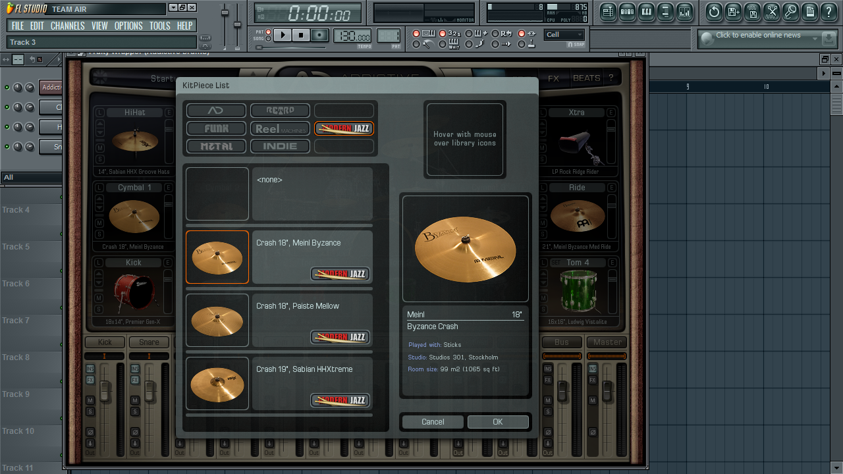Confirm the kit piece selection with OK
This screenshot has width=843, height=474.
click(498, 421)
